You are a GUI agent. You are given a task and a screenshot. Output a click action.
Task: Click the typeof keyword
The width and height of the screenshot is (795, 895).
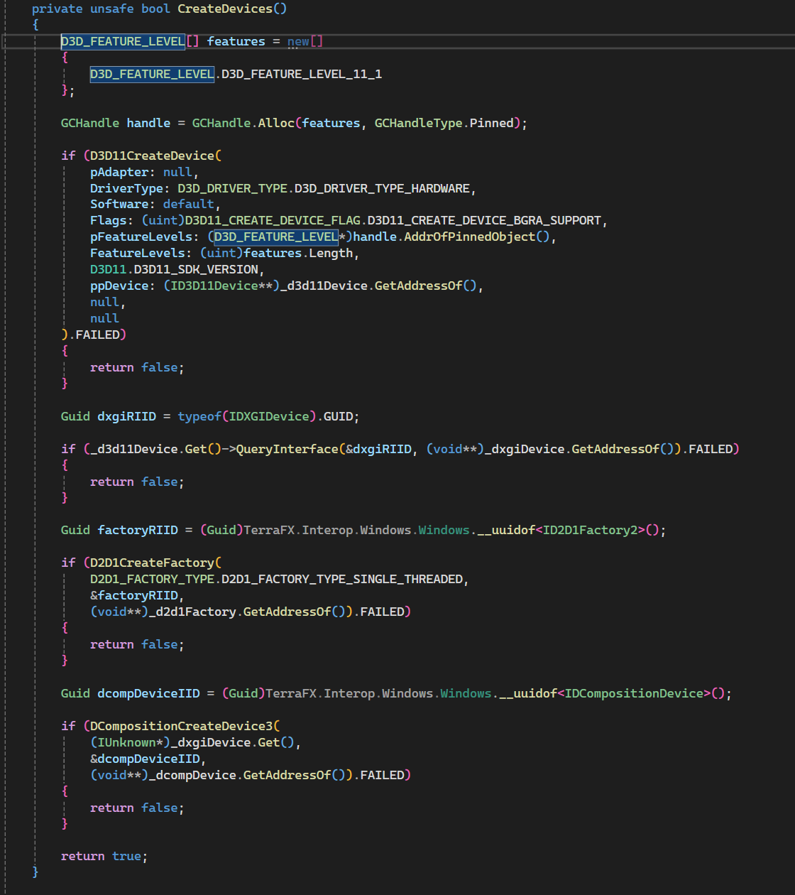pos(199,416)
